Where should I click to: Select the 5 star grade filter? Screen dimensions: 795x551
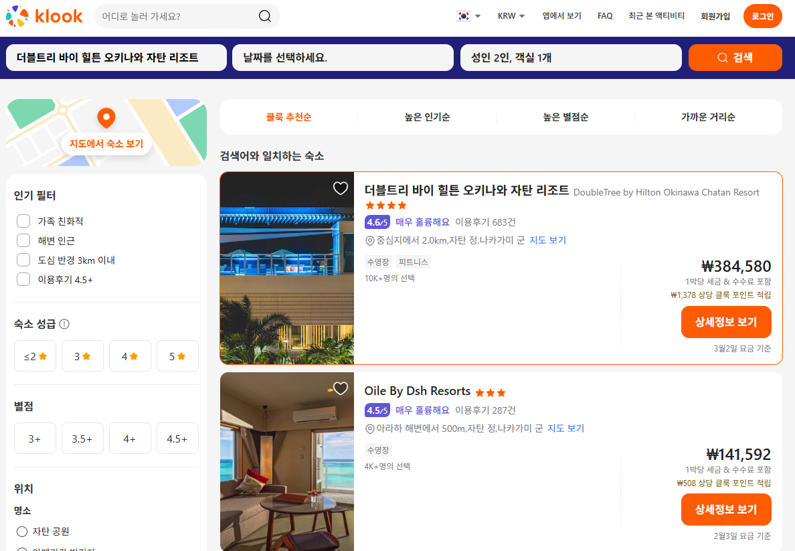point(177,356)
